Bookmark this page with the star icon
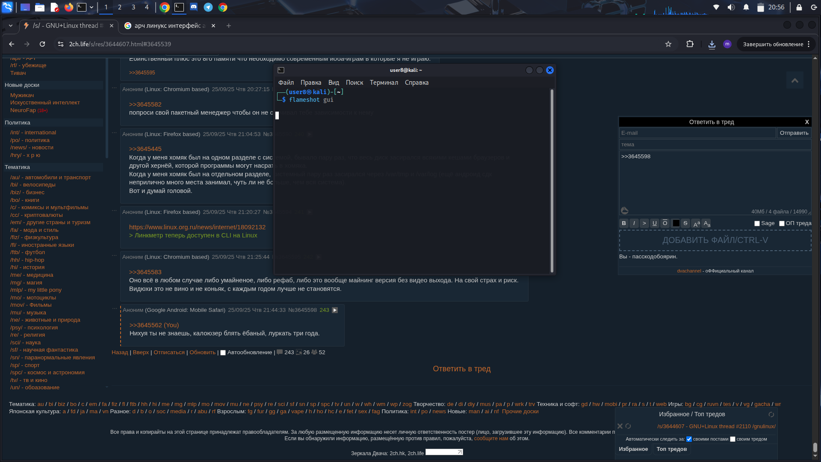821x462 pixels. (x=668, y=44)
